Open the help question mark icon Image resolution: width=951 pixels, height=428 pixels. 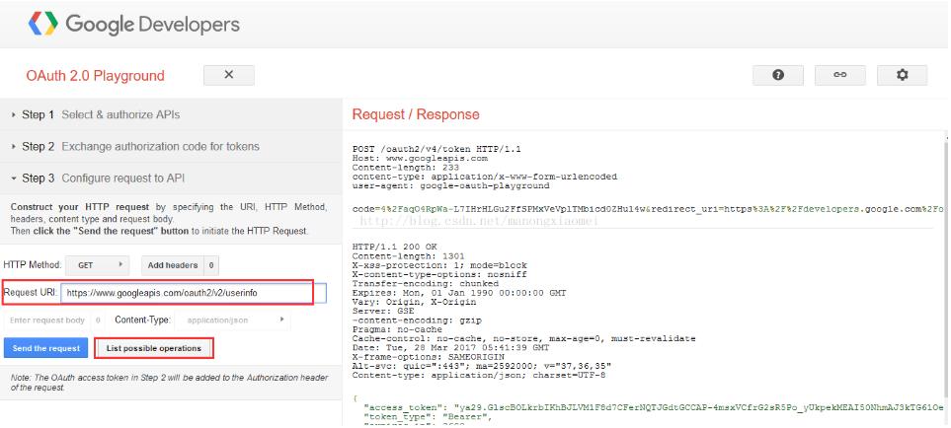pos(778,75)
